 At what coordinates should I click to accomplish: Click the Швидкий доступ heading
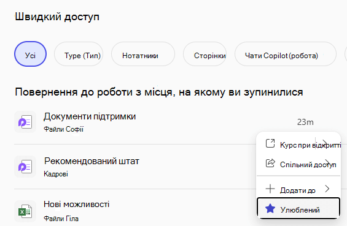57,17
